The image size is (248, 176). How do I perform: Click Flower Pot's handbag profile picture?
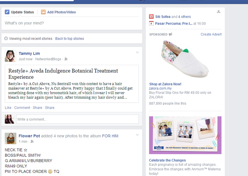(x=10, y=139)
